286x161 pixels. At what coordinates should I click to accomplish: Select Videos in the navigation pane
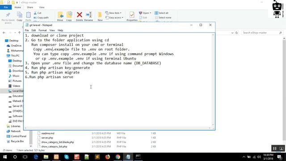pyautogui.click(x=14, y=86)
